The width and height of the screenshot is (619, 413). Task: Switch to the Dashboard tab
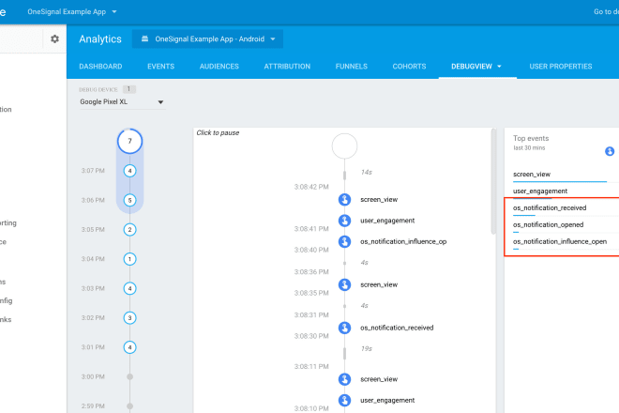(x=100, y=67)
